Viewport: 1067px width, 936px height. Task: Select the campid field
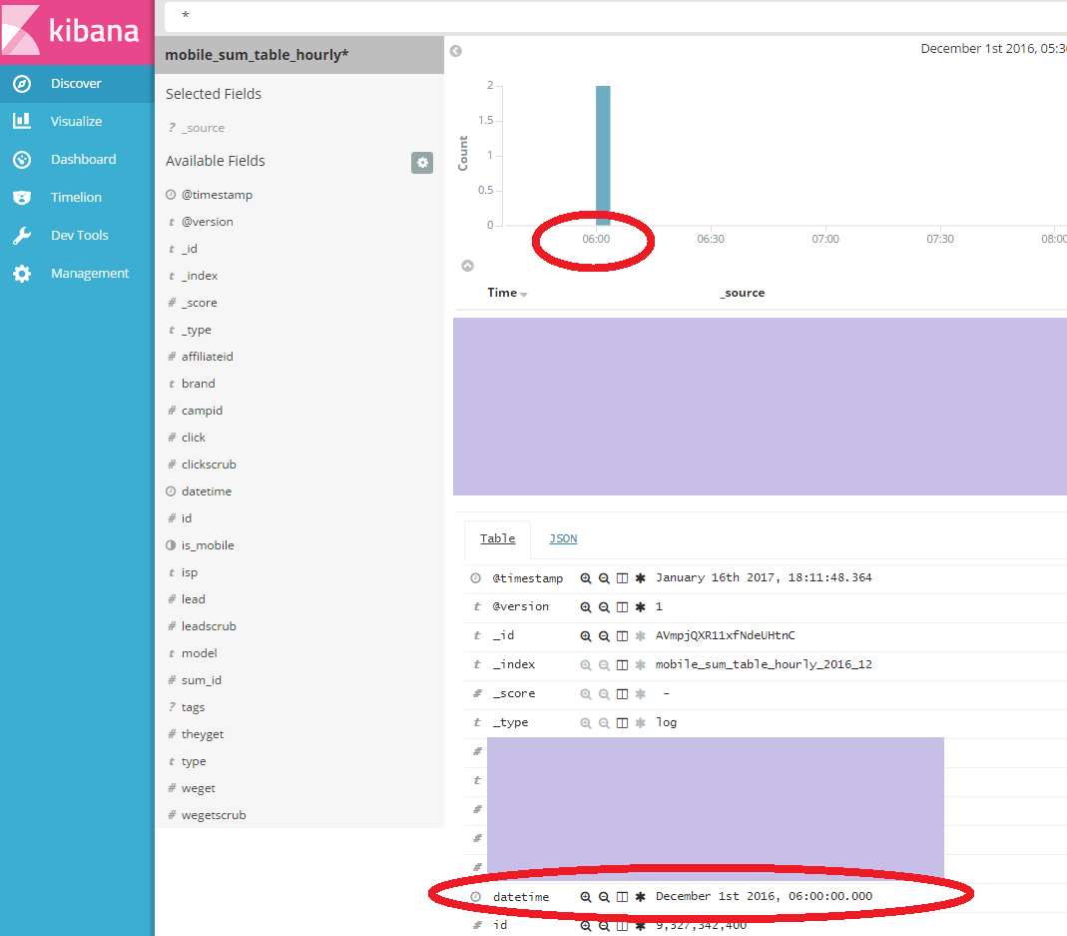pos(202,411)
